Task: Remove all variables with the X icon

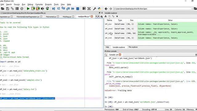Action: pyautogui.click(x=117, y=16)
